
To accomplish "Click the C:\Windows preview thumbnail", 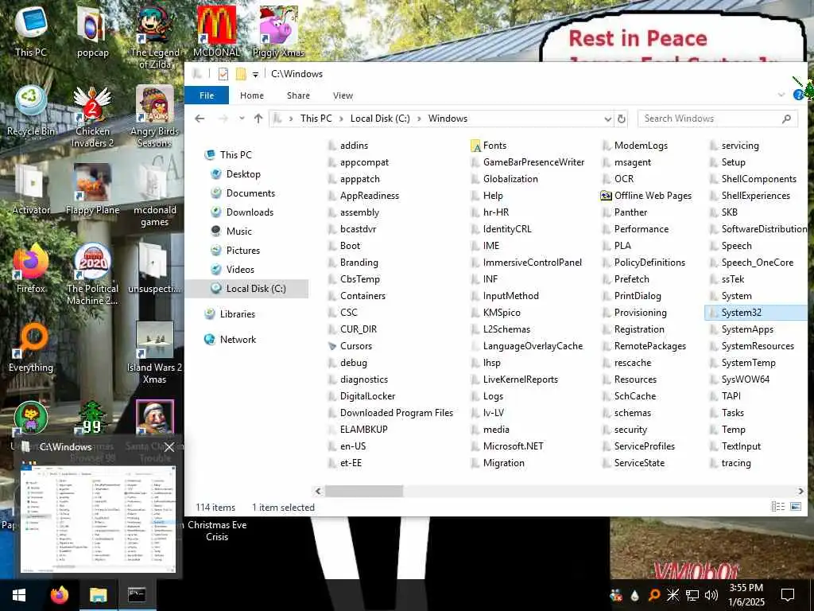I will pos(98,518).
